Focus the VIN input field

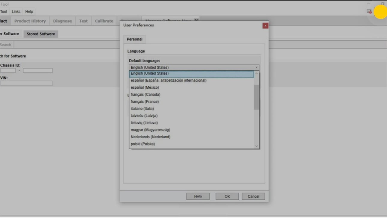[26, 83]
